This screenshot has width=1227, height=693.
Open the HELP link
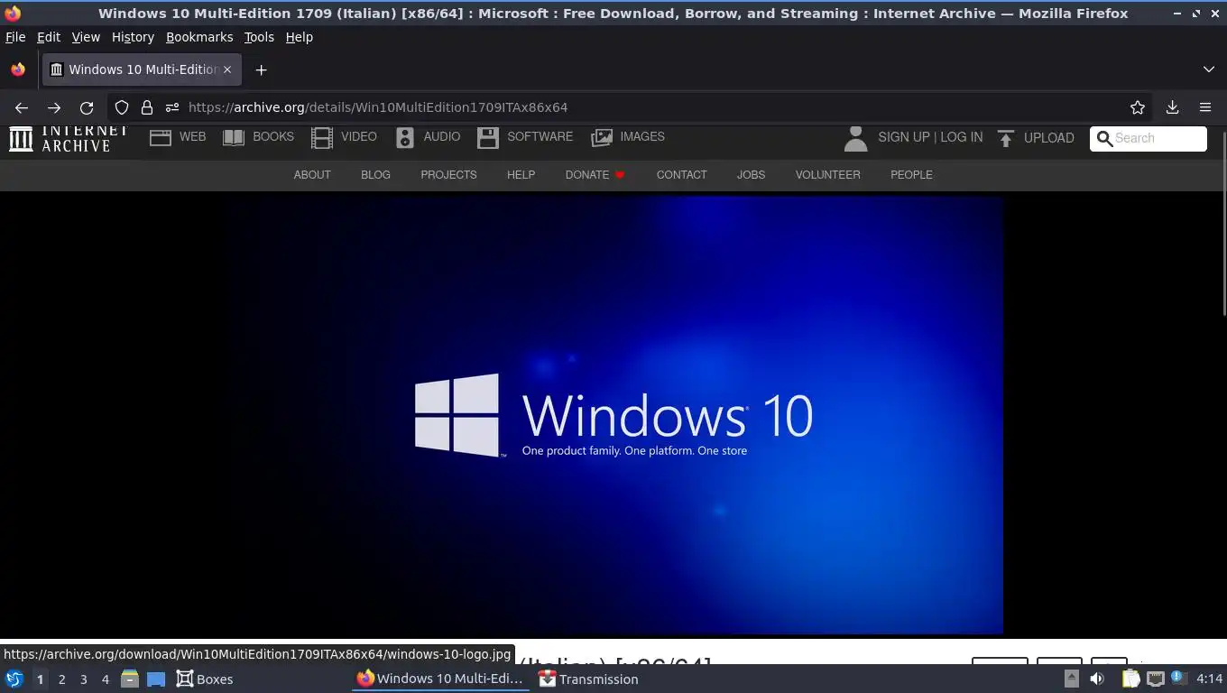click(x=521, y=175)
